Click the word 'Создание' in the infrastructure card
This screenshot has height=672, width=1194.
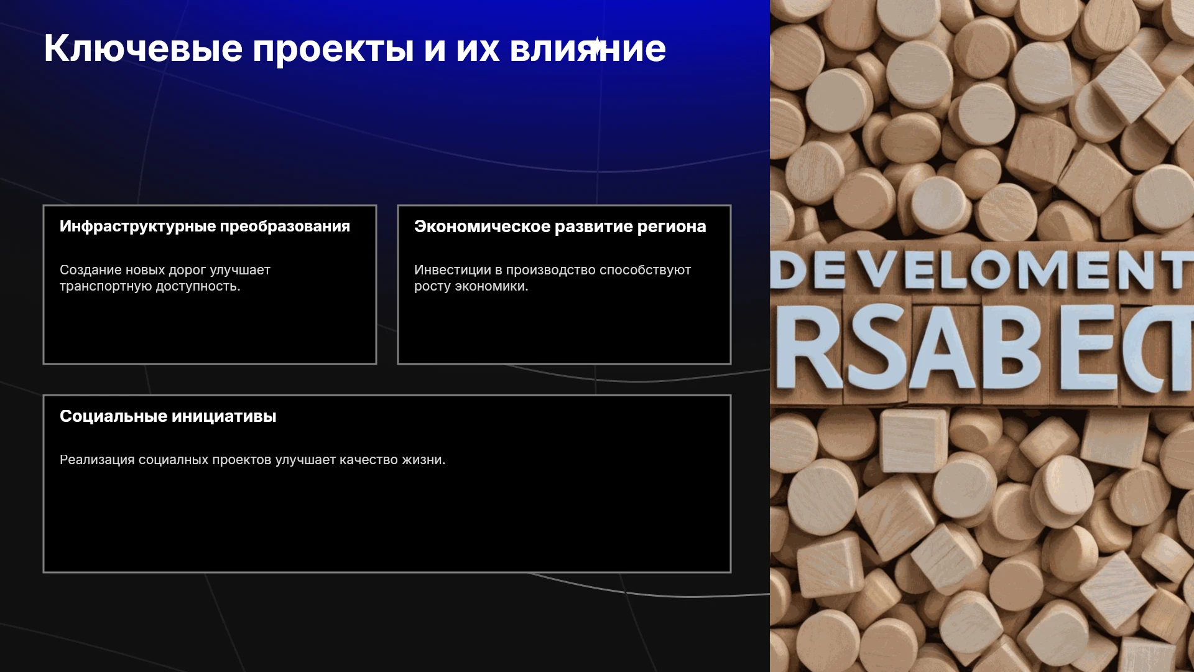tap(89, 270)
